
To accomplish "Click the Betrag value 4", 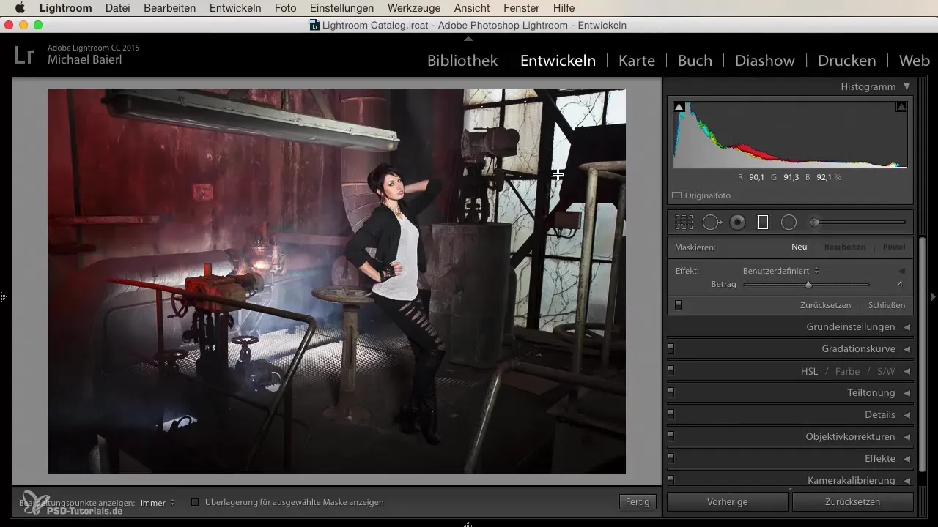I will pyautogui.click(x=900, y=285).
